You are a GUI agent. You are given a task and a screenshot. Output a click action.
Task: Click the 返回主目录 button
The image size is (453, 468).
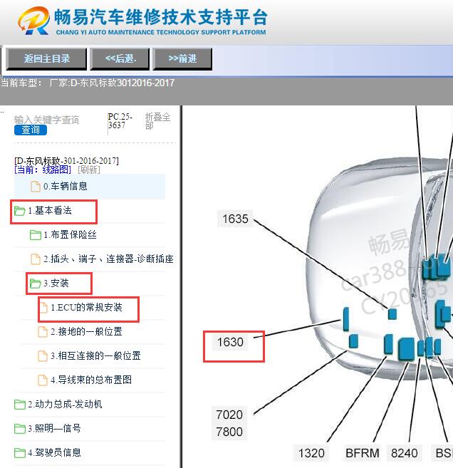point(46,59)
